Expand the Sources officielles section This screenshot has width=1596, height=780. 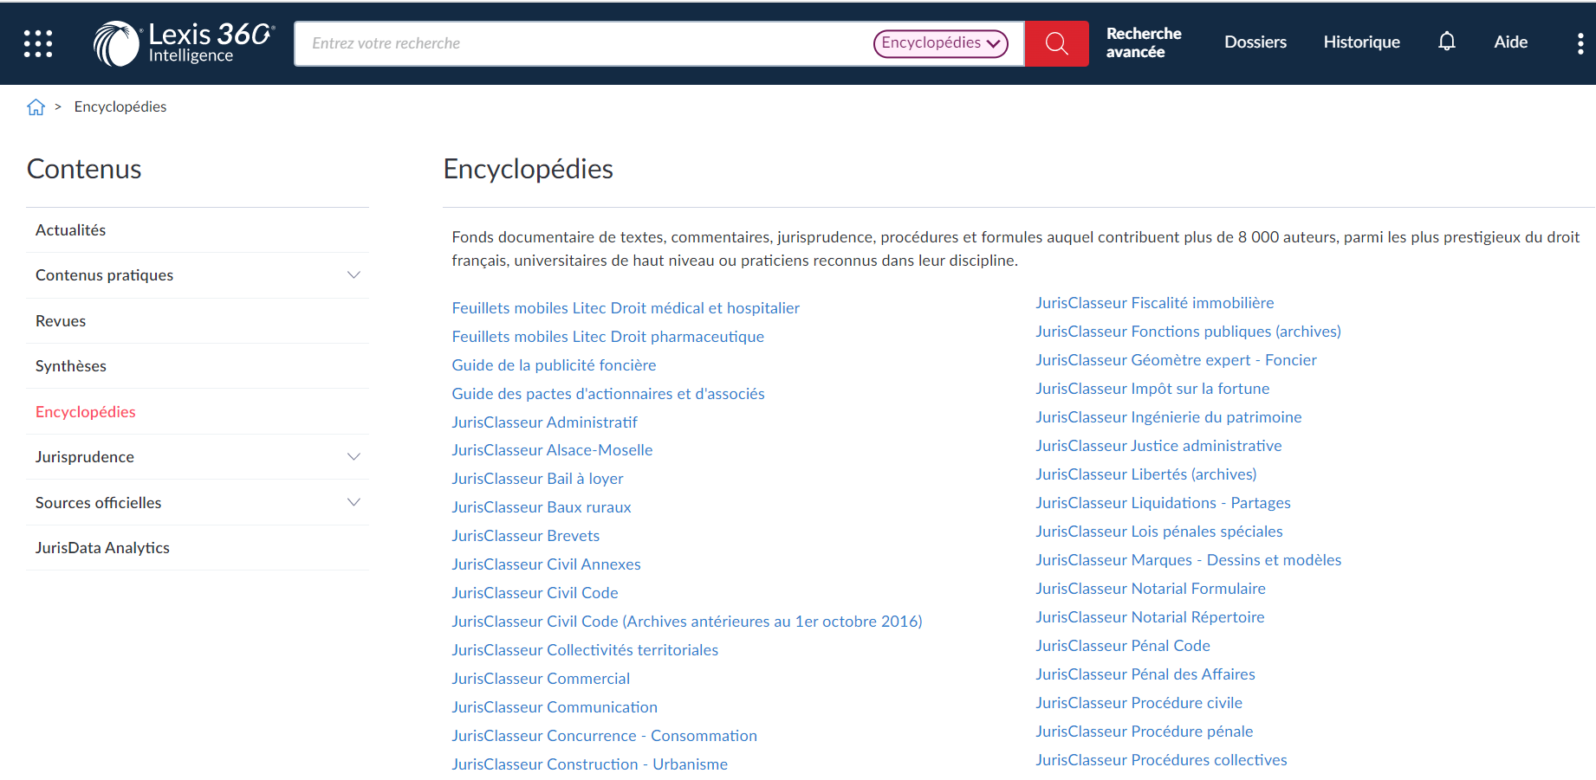click(x=354, y=502)
